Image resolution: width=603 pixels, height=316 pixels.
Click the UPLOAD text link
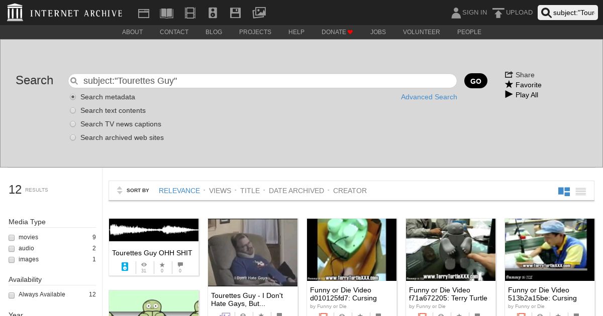coord(519,13)
